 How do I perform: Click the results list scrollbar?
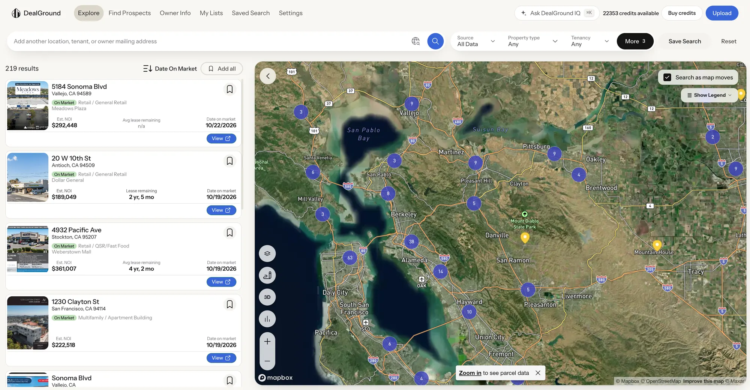tap(242, 144)
